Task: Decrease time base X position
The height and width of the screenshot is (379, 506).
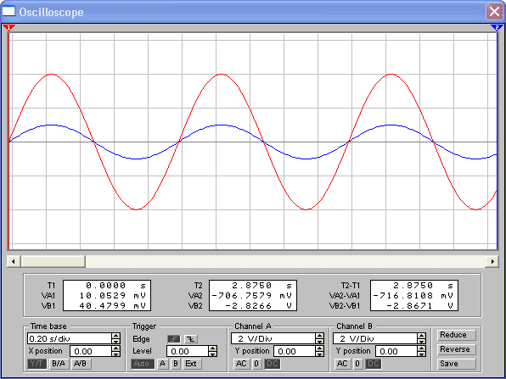Action: click(115, 354)
